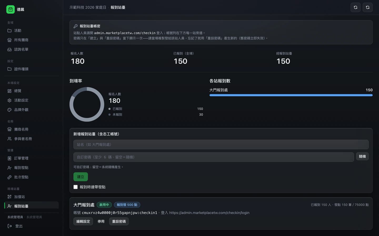379x236 pixels.
Task: Click the green shopping bag logo icon
Action: (11, 9)
